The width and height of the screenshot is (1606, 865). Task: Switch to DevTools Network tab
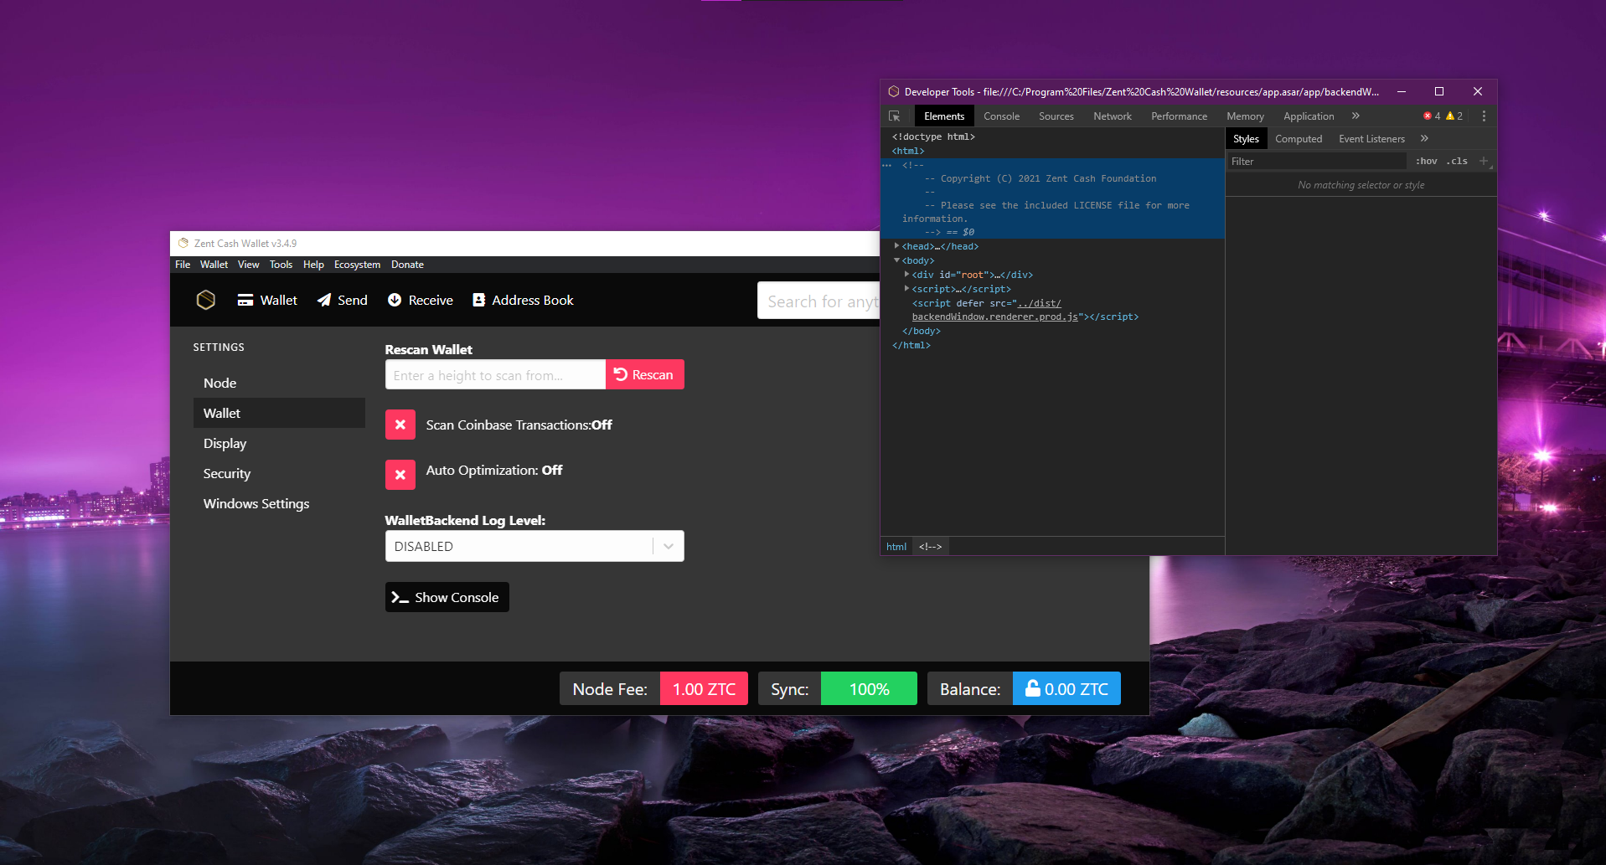pos(1112,116)
